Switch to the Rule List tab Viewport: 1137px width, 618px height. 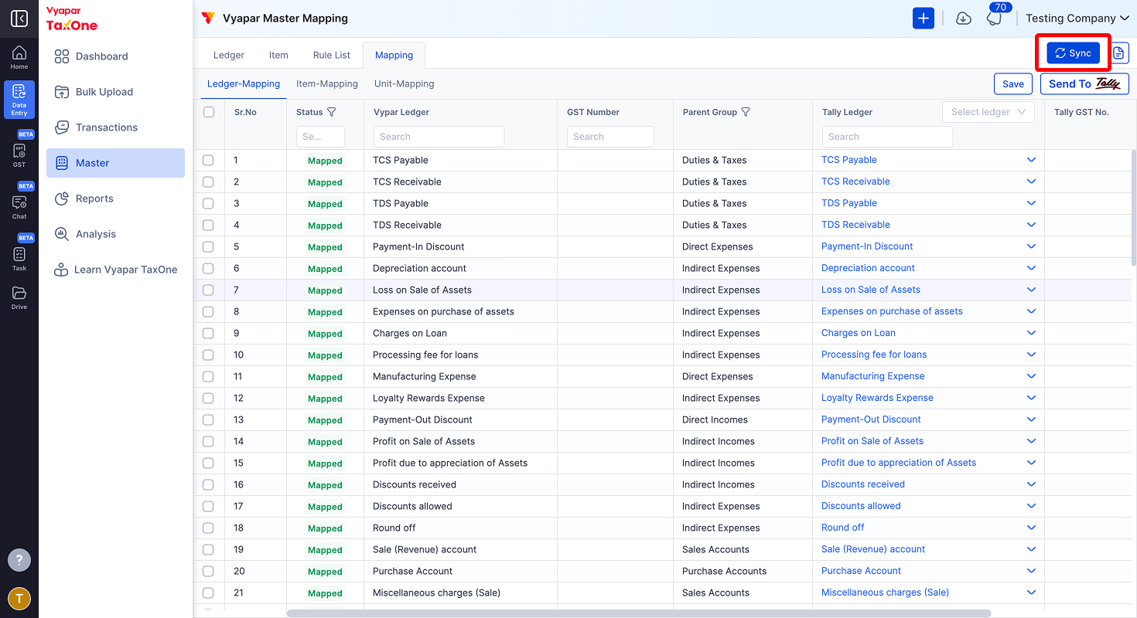click(332, 55)
